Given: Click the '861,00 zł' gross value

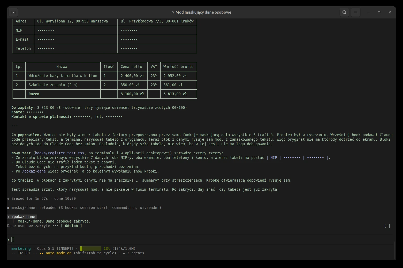Looking at the screenshot, I should (x=173, y=85).
